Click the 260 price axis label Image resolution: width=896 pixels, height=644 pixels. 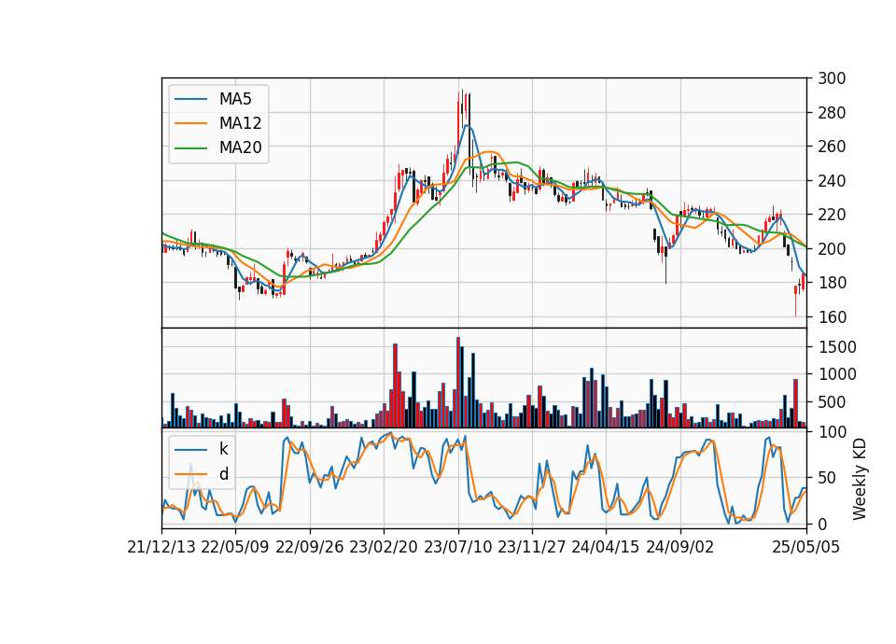[832, 147]
